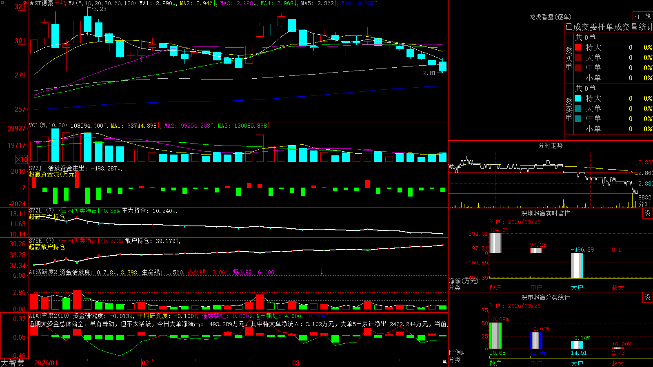653x367 pixels.
Task: Click the 2026/01 date marker on timeline
Action: click(x=46, y=363)
